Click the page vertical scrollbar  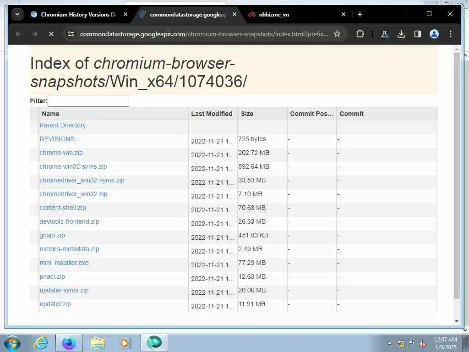(x=457, y=176)
